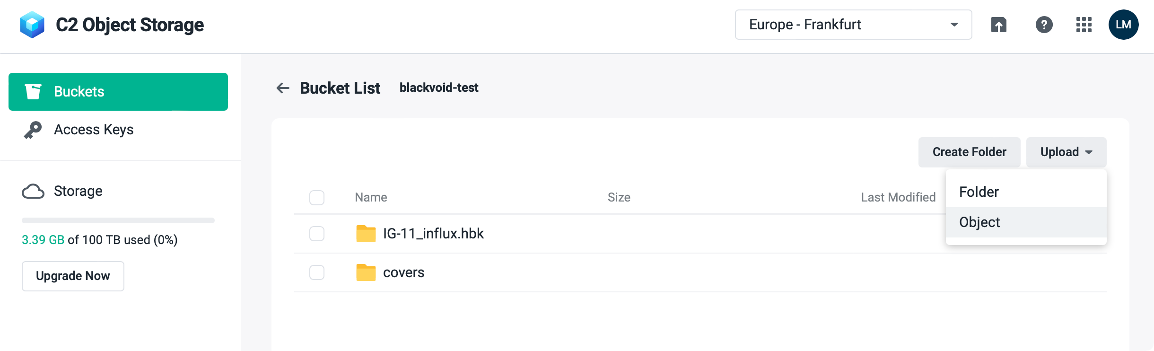Image resolution: width=1154 pixels, height=351 pixels.
Task: Check the box for covers folder
Action: [x=317, y=272]
